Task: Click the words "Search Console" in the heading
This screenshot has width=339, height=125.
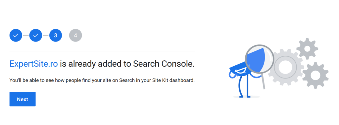Action: [164, 64]
